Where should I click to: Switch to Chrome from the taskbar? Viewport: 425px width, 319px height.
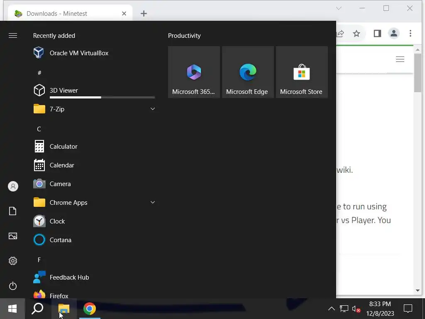(90, 309)
